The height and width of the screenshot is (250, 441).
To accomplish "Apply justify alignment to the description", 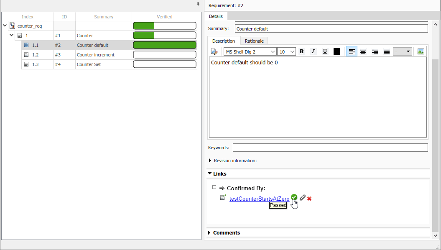I will pos(386,51).
